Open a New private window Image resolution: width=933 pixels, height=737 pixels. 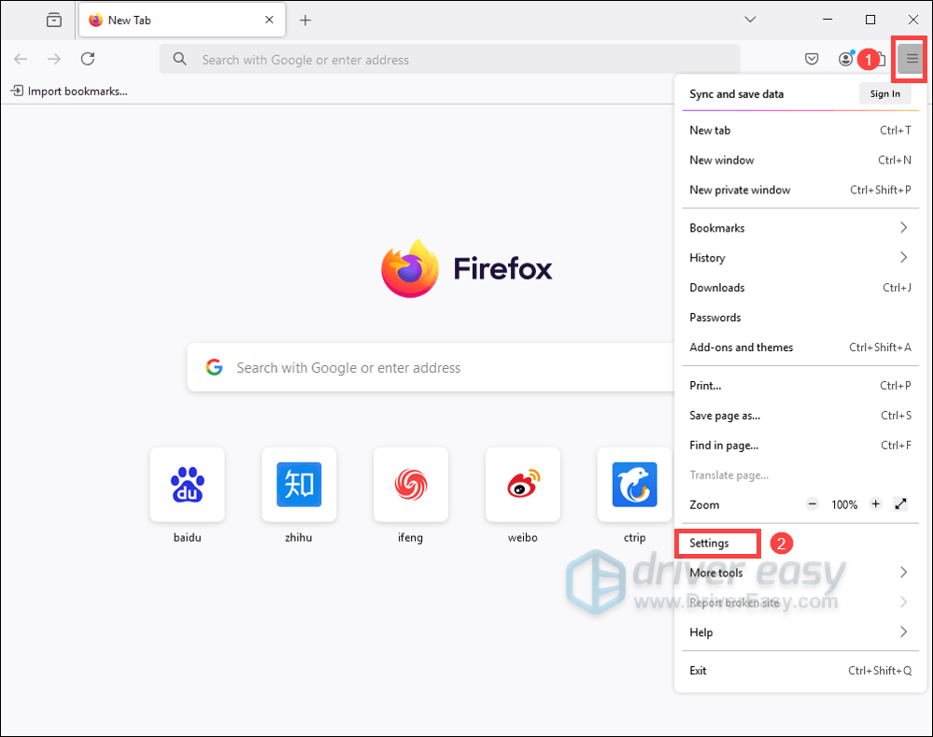[x=800, y=190]
